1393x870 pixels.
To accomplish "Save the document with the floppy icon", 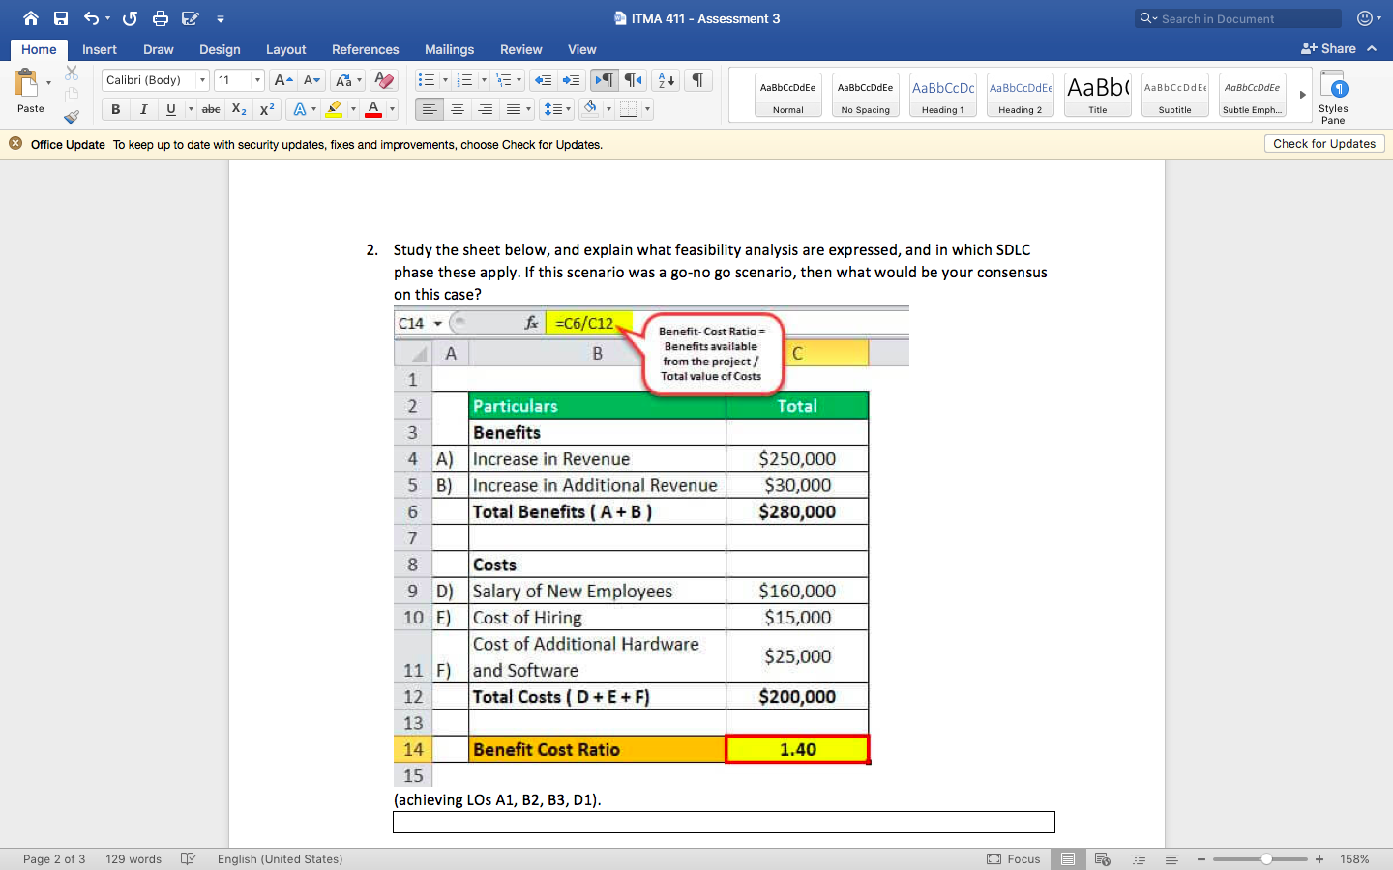I will coord(61,18).
